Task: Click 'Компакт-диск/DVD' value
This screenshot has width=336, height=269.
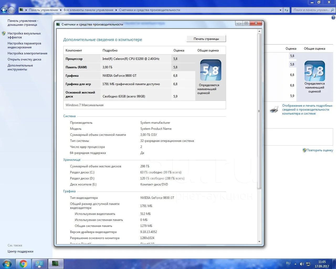Action: 154,184
